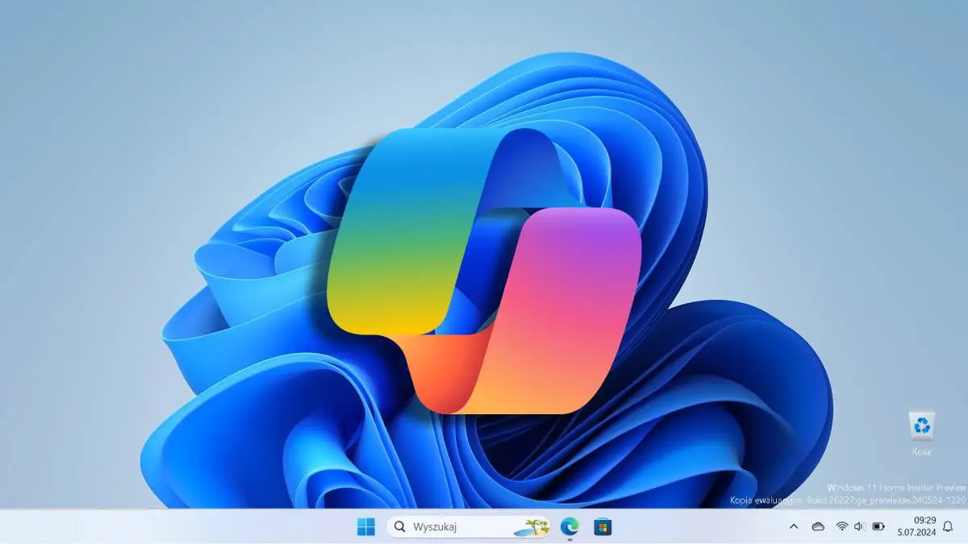This screenshot has height=544, width=968.
Task: Launch Microsoft Edge from the taskbar
Action: click(x=568, y=526)
